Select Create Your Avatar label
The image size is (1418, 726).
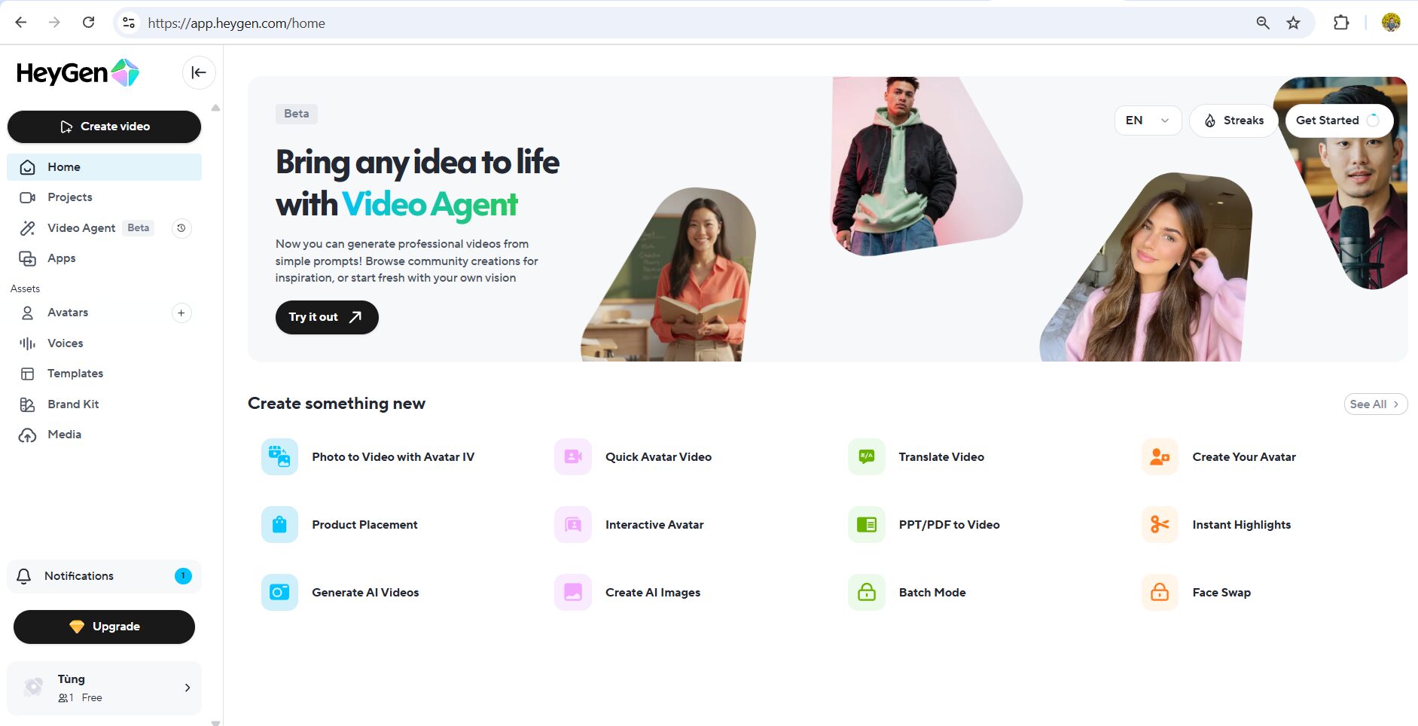coord(1244,457)
